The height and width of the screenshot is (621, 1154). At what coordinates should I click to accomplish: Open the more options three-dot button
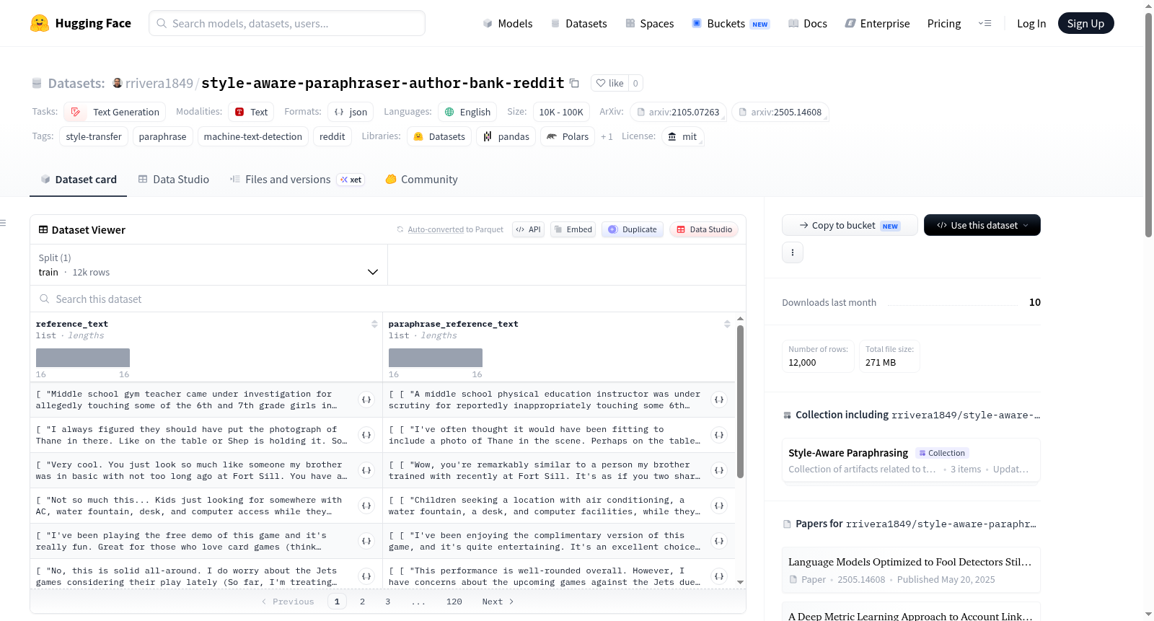[x=792, y=252]
